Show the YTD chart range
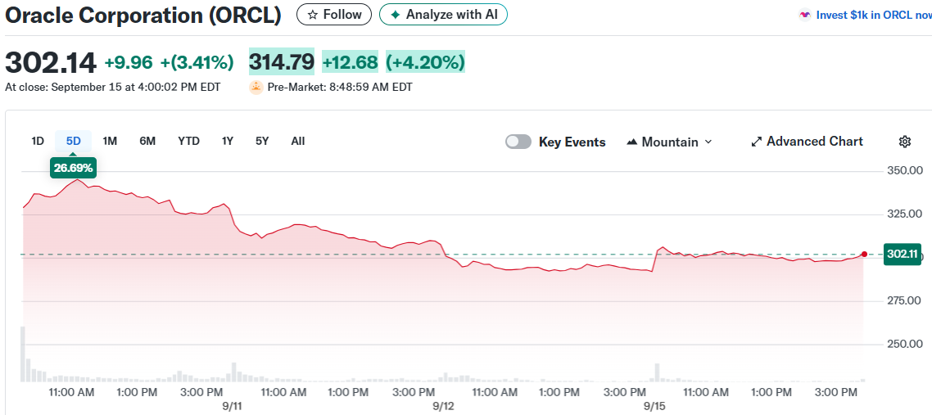Image resolution: width=932 pixels, height=415 pixels. 188,142
